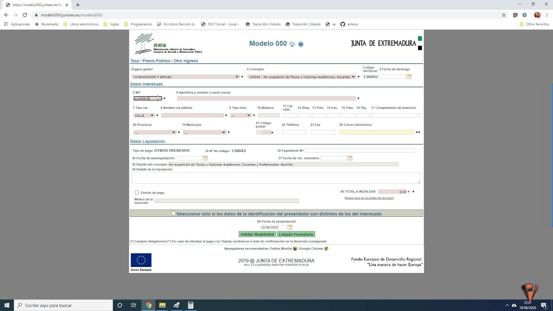Click the Google Chrome recommended browser icon
The width and height of the screenshot is (553, 311).
tap(327, 249)
